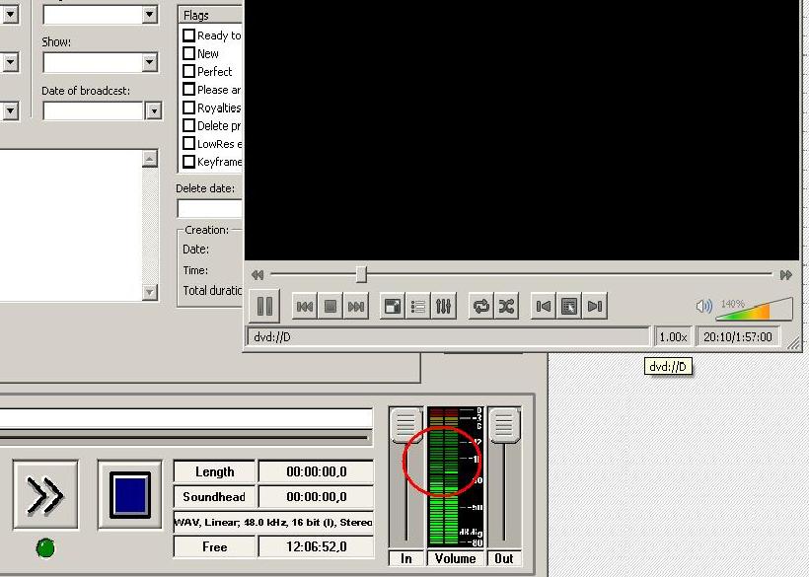Toggle the "Royalties" flag checkbox

pos(188,108)
